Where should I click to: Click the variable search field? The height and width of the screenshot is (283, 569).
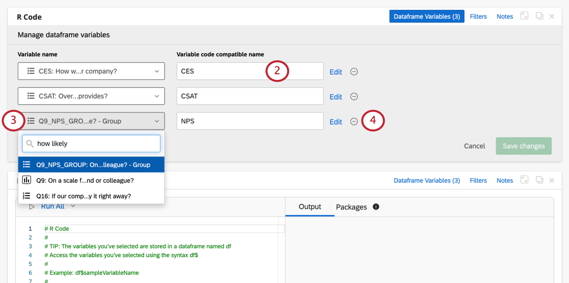pyautogui.click(x=95, y=144)
